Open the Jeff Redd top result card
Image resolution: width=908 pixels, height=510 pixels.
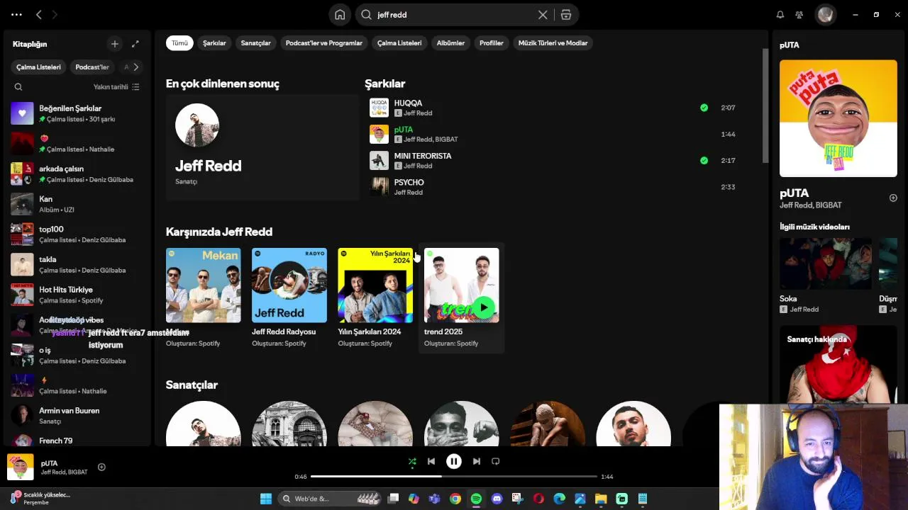coord(262,147)
